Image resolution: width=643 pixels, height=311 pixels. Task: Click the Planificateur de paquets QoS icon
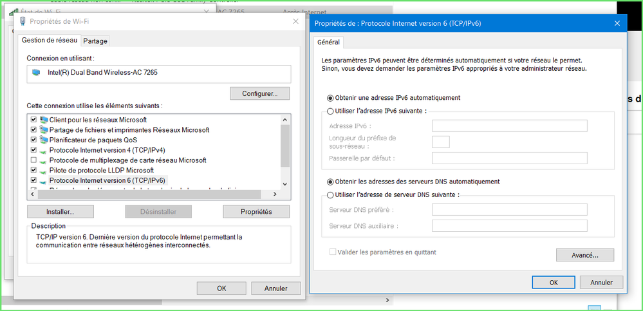click(x=44, y=140)
